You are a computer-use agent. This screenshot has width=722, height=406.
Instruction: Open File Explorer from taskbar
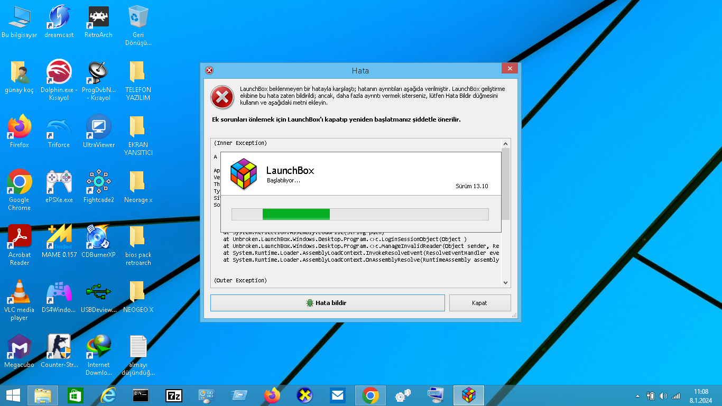pos(43,395)
